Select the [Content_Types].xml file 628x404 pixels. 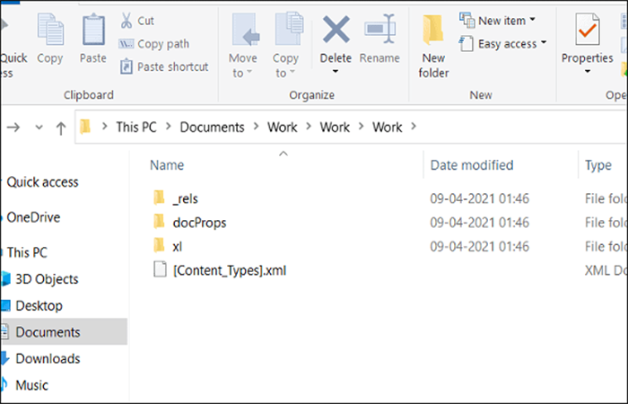[x=230, y=270]
